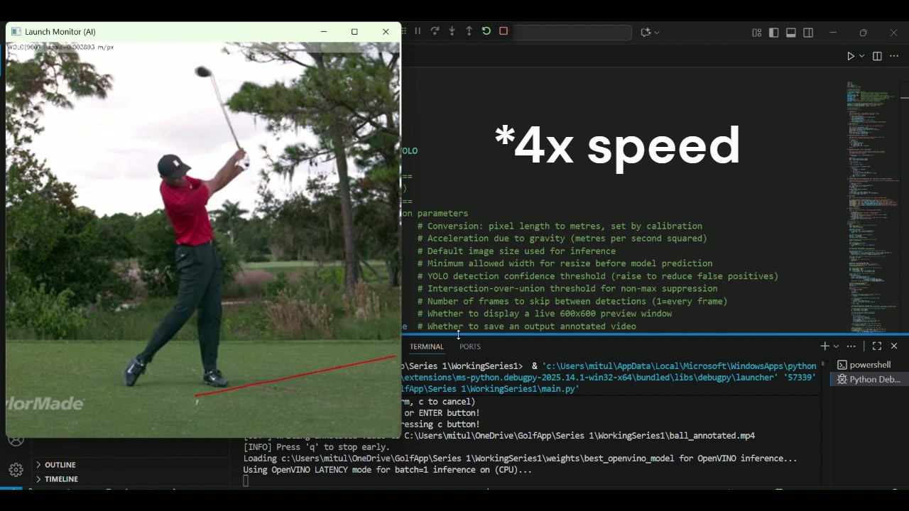Expand the Copilot chat dropdown arrow

click(657, 33)
